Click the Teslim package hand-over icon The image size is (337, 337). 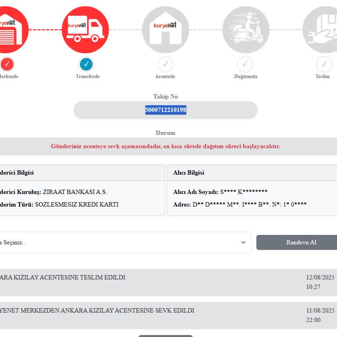pyautogui.click(x=320, y=30)
